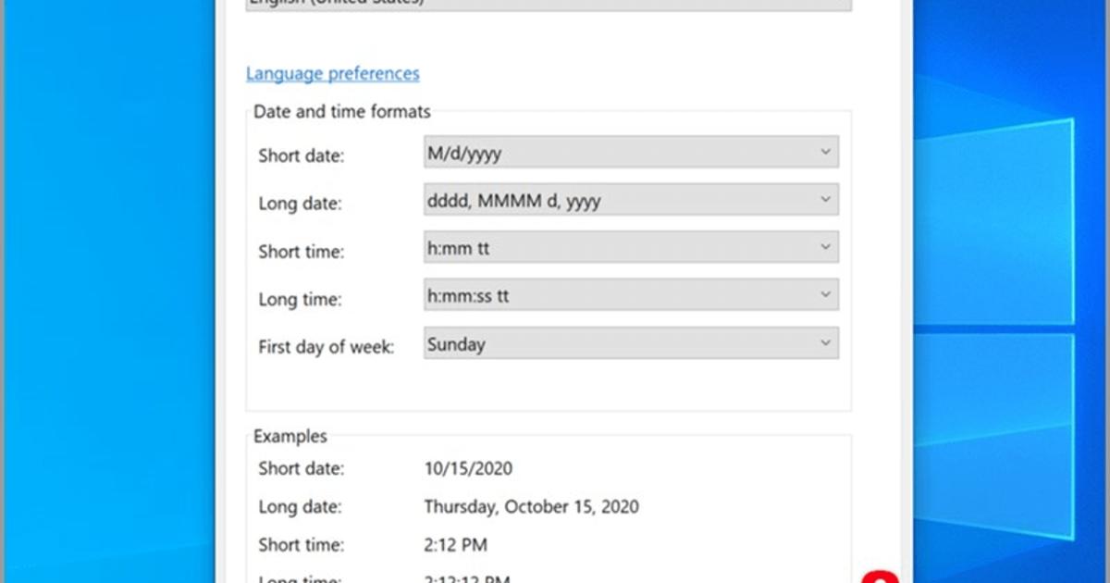The image size is (1110, 583).
Task: Click the 'Long date:' label under formats
Action: coord(301,204)
